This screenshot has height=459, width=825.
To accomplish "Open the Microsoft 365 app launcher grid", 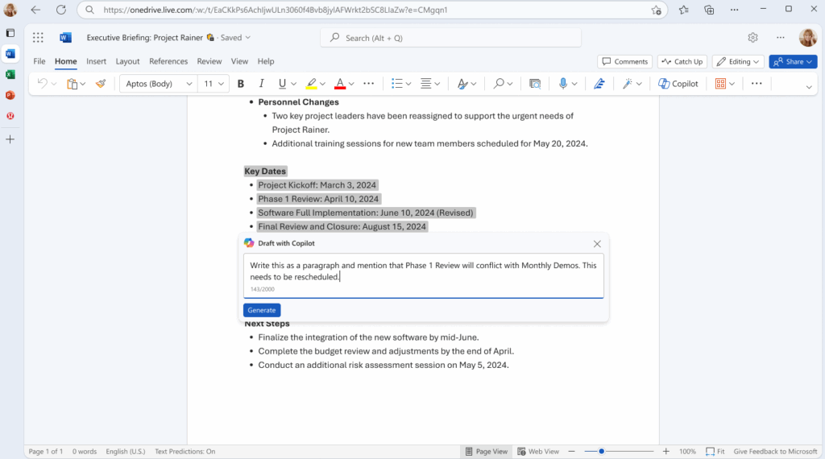I will [38, 37].
